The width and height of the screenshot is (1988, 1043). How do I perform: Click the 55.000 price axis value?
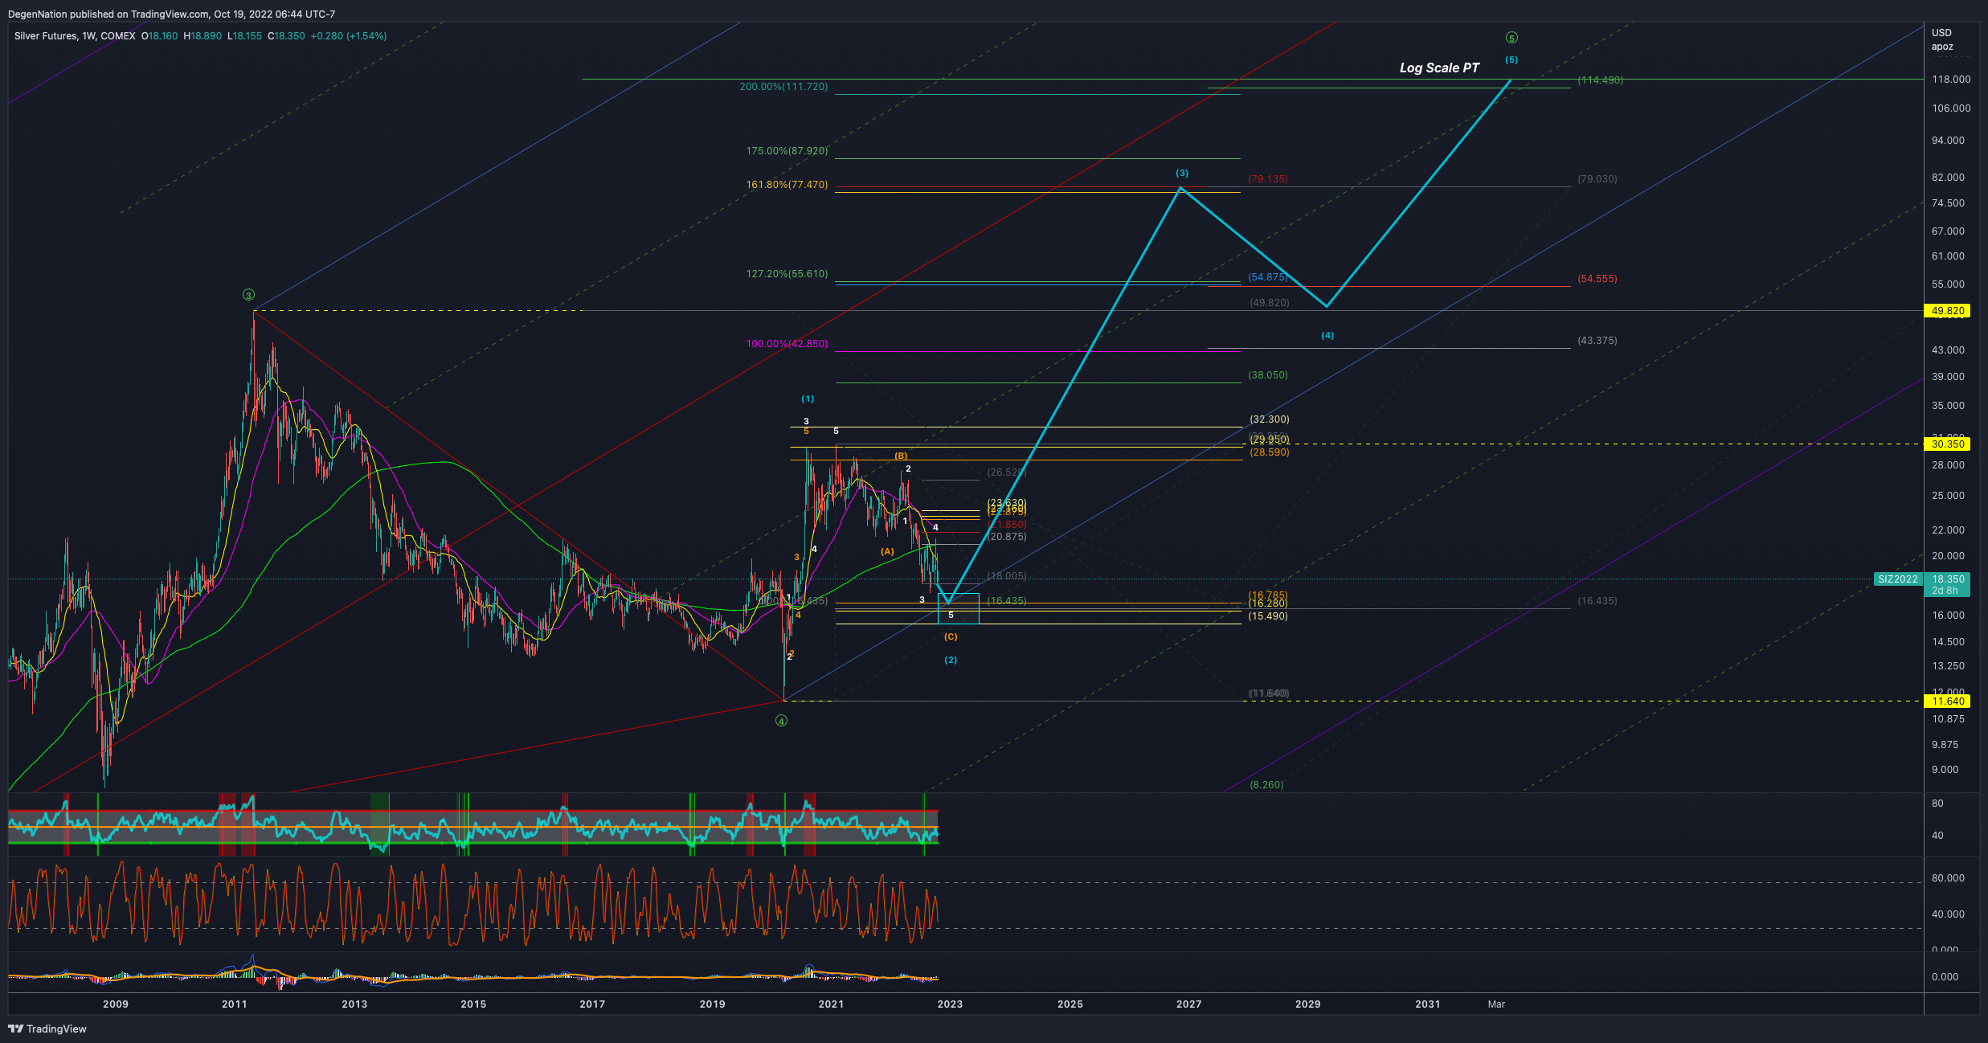click(x=1948, y=284)
